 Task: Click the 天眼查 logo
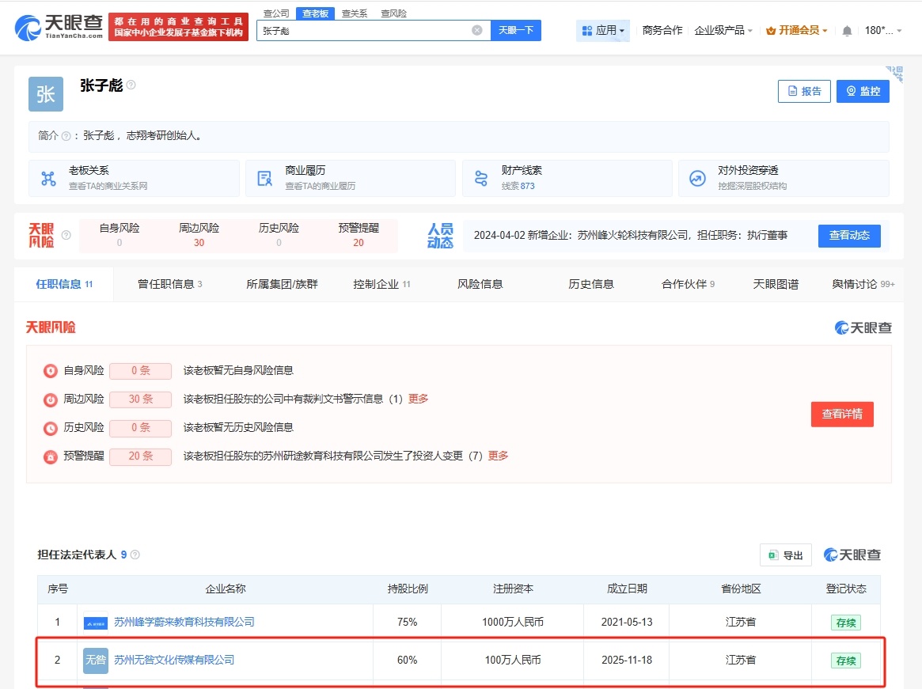click(59, 28)
